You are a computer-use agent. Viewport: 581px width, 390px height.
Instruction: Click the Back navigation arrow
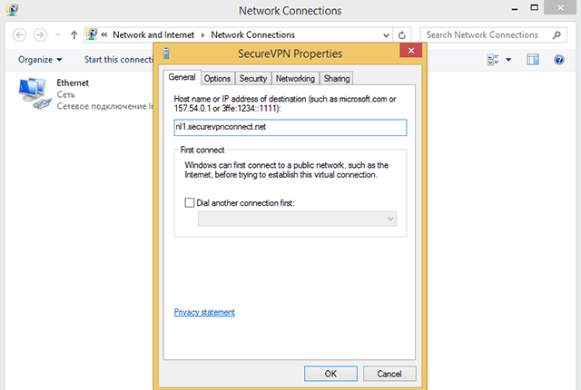point(19,35)
